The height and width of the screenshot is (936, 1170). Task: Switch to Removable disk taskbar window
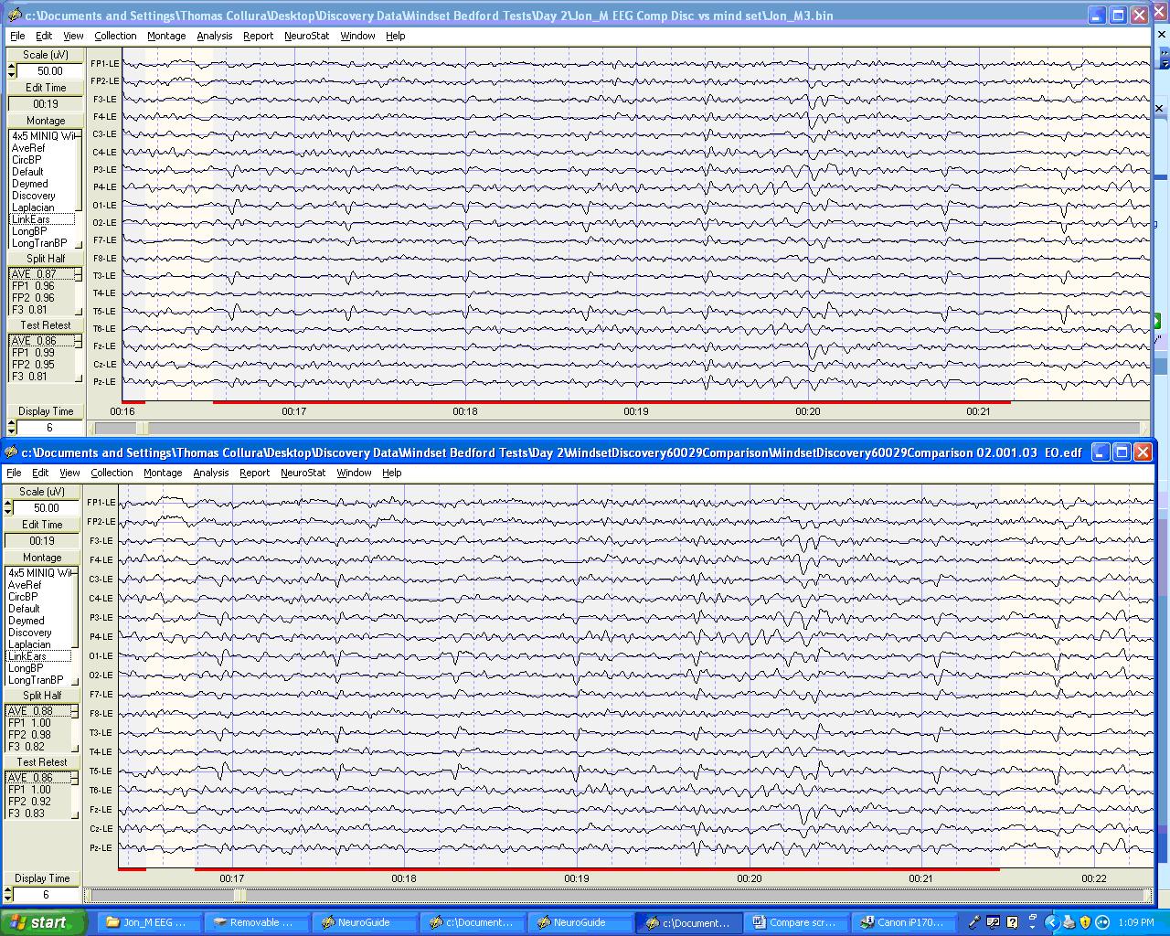255,922
